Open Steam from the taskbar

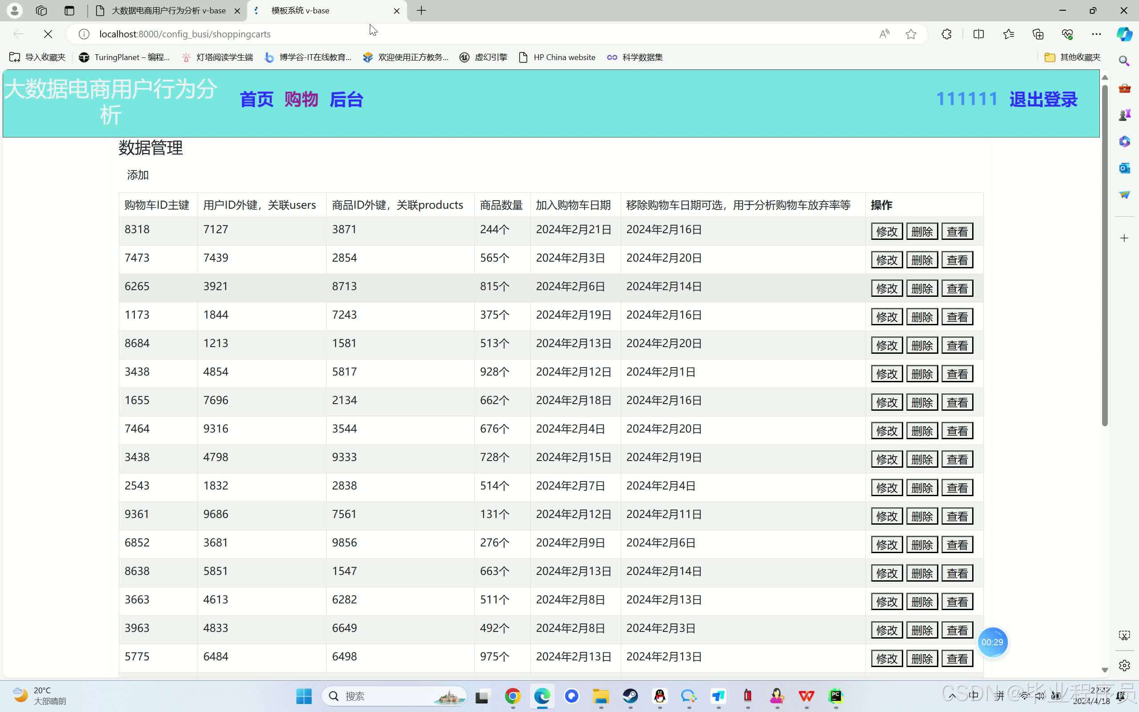[630, 696]
